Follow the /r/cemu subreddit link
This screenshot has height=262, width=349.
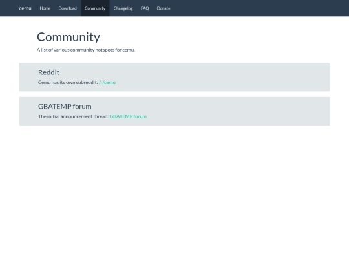tap(107, 82)
